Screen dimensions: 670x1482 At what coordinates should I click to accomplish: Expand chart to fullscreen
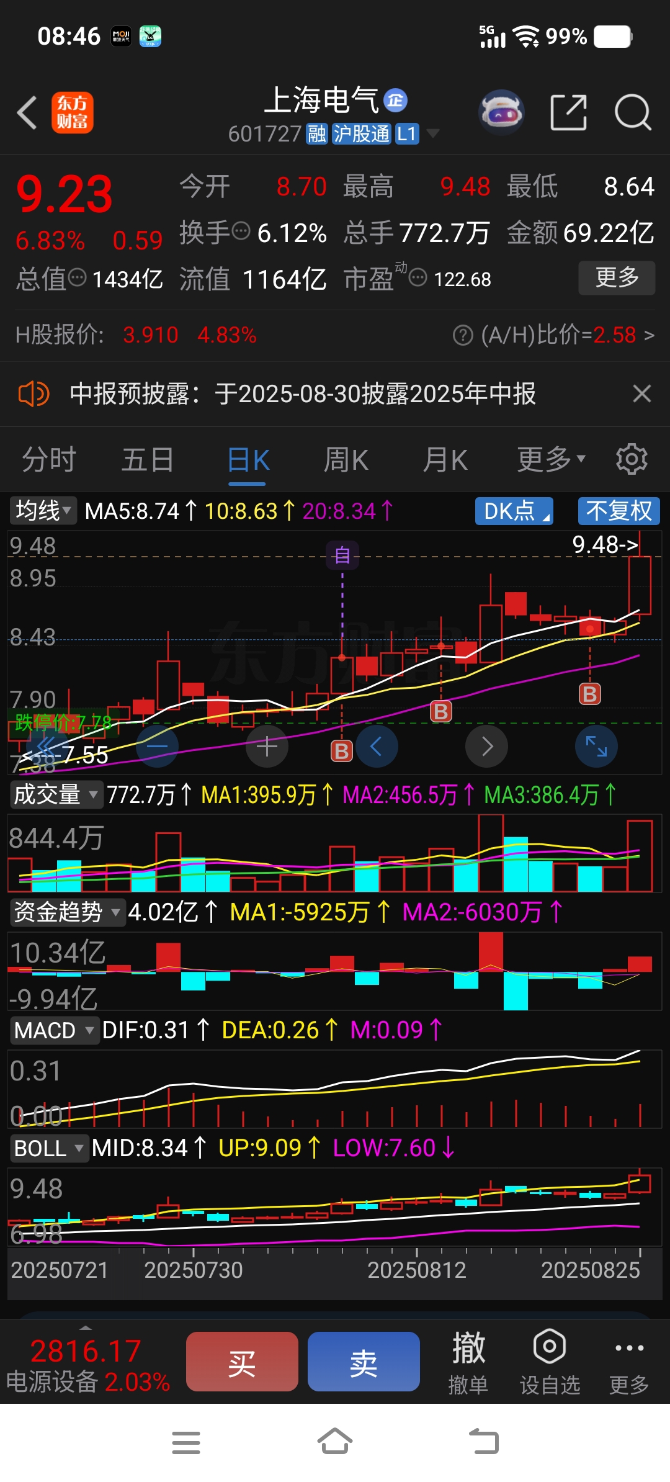pyautogui.click(x=596, y=746)
